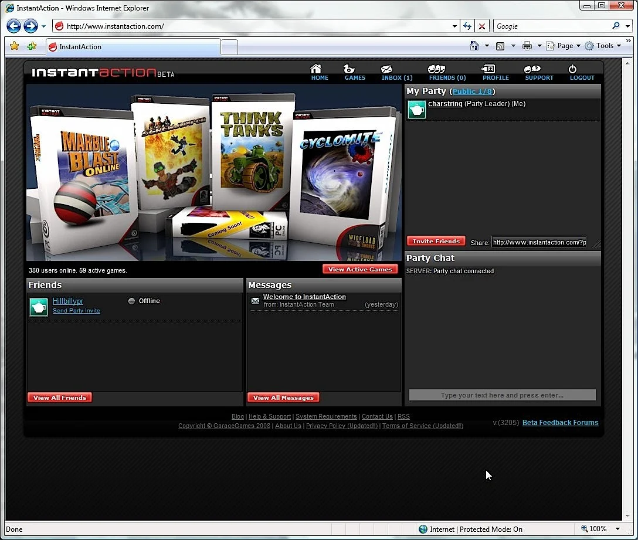
Task: Open the Favorites Center star icon
Action: coord(14,46)
